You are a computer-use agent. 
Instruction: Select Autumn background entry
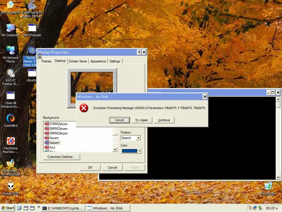(x=52, y=143)
